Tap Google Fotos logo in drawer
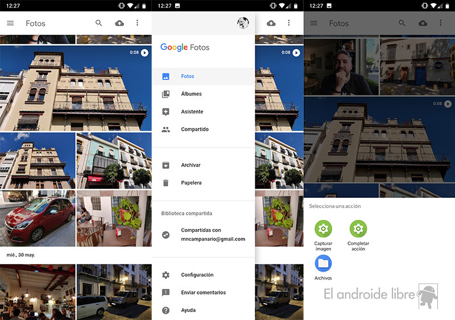455x320 pixels. click(185, 47)
